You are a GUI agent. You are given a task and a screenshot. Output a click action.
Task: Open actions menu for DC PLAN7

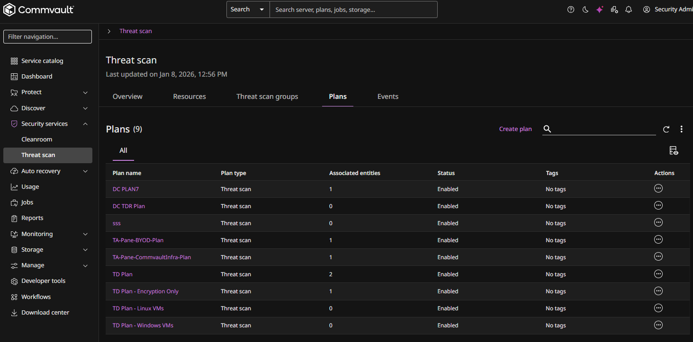(658, 188)
